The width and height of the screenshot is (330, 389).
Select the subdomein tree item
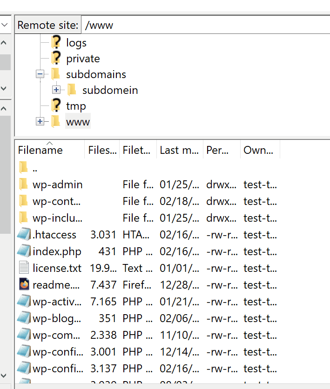coord(110,90)
